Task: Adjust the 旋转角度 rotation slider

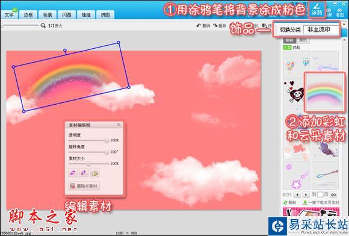Action: coord(88,152)
